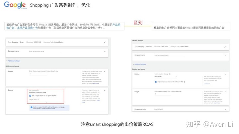Viewport: 239px width, 134px height.
Task: Click the 区别 label
Action: [x=138, y=22]
